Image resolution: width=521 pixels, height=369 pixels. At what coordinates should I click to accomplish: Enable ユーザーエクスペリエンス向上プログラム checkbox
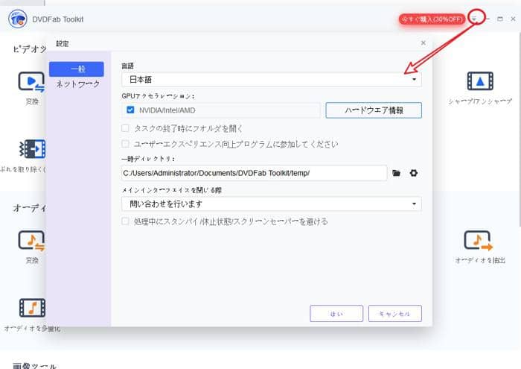pyautogui.click(x=125, y=144)
